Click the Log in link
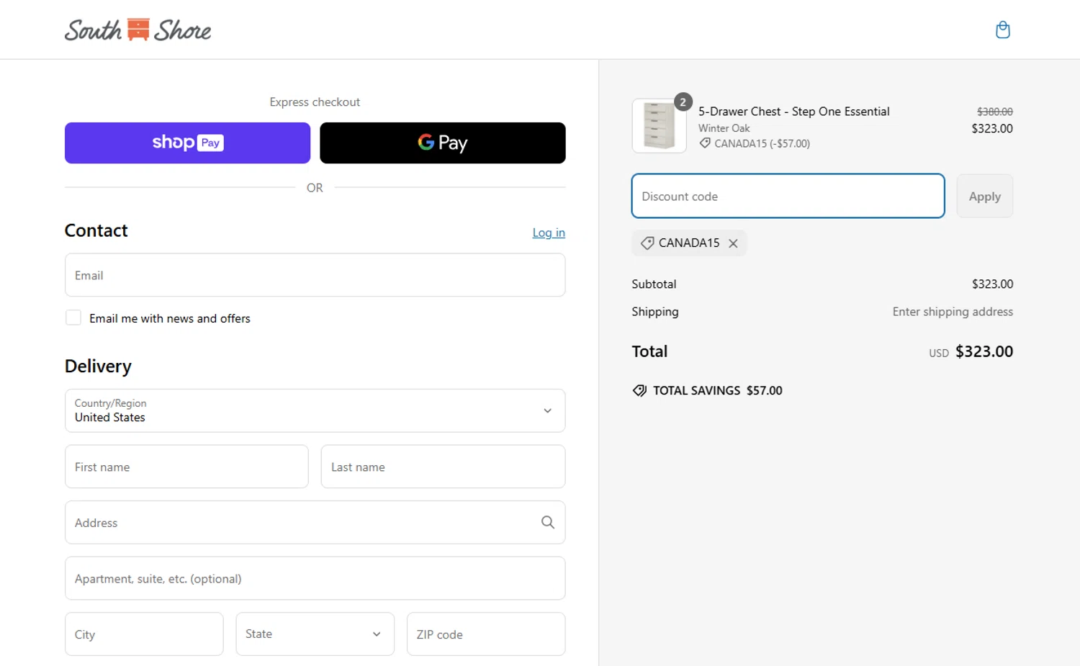 (x=548, y=233)
